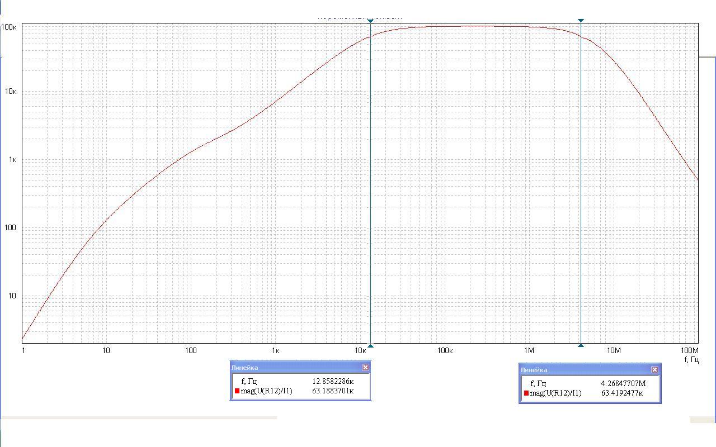Close the right Линейка window at 4.26847707М
This screenshot has width=716, height=447.
click(x=654, y=369)
